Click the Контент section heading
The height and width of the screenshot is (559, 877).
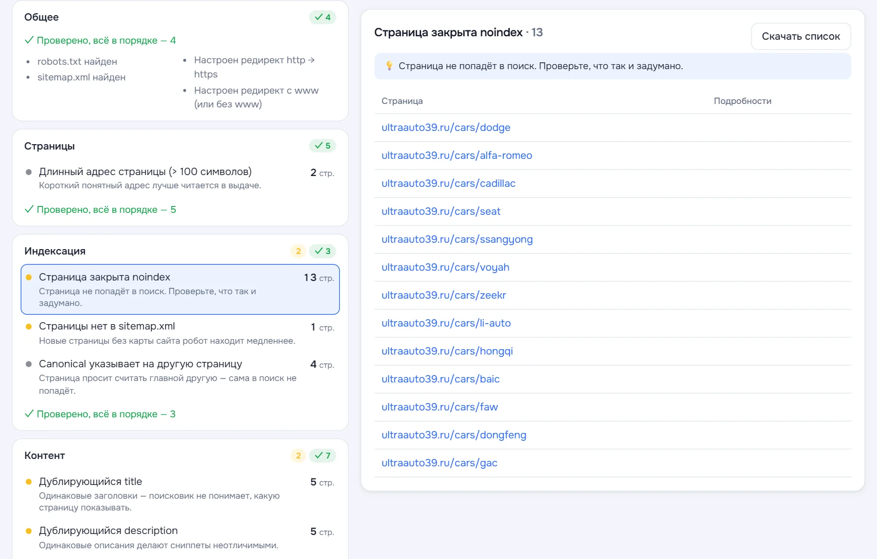pos(45,456)
